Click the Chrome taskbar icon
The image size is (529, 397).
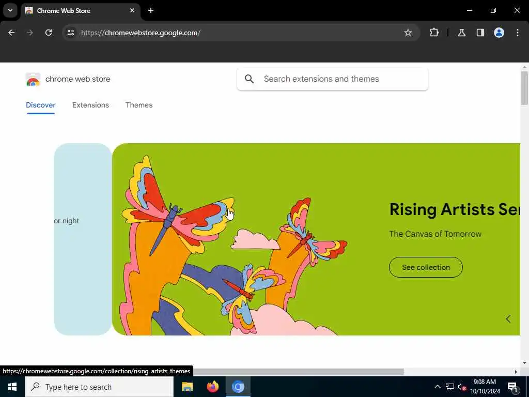coord(238,387)
